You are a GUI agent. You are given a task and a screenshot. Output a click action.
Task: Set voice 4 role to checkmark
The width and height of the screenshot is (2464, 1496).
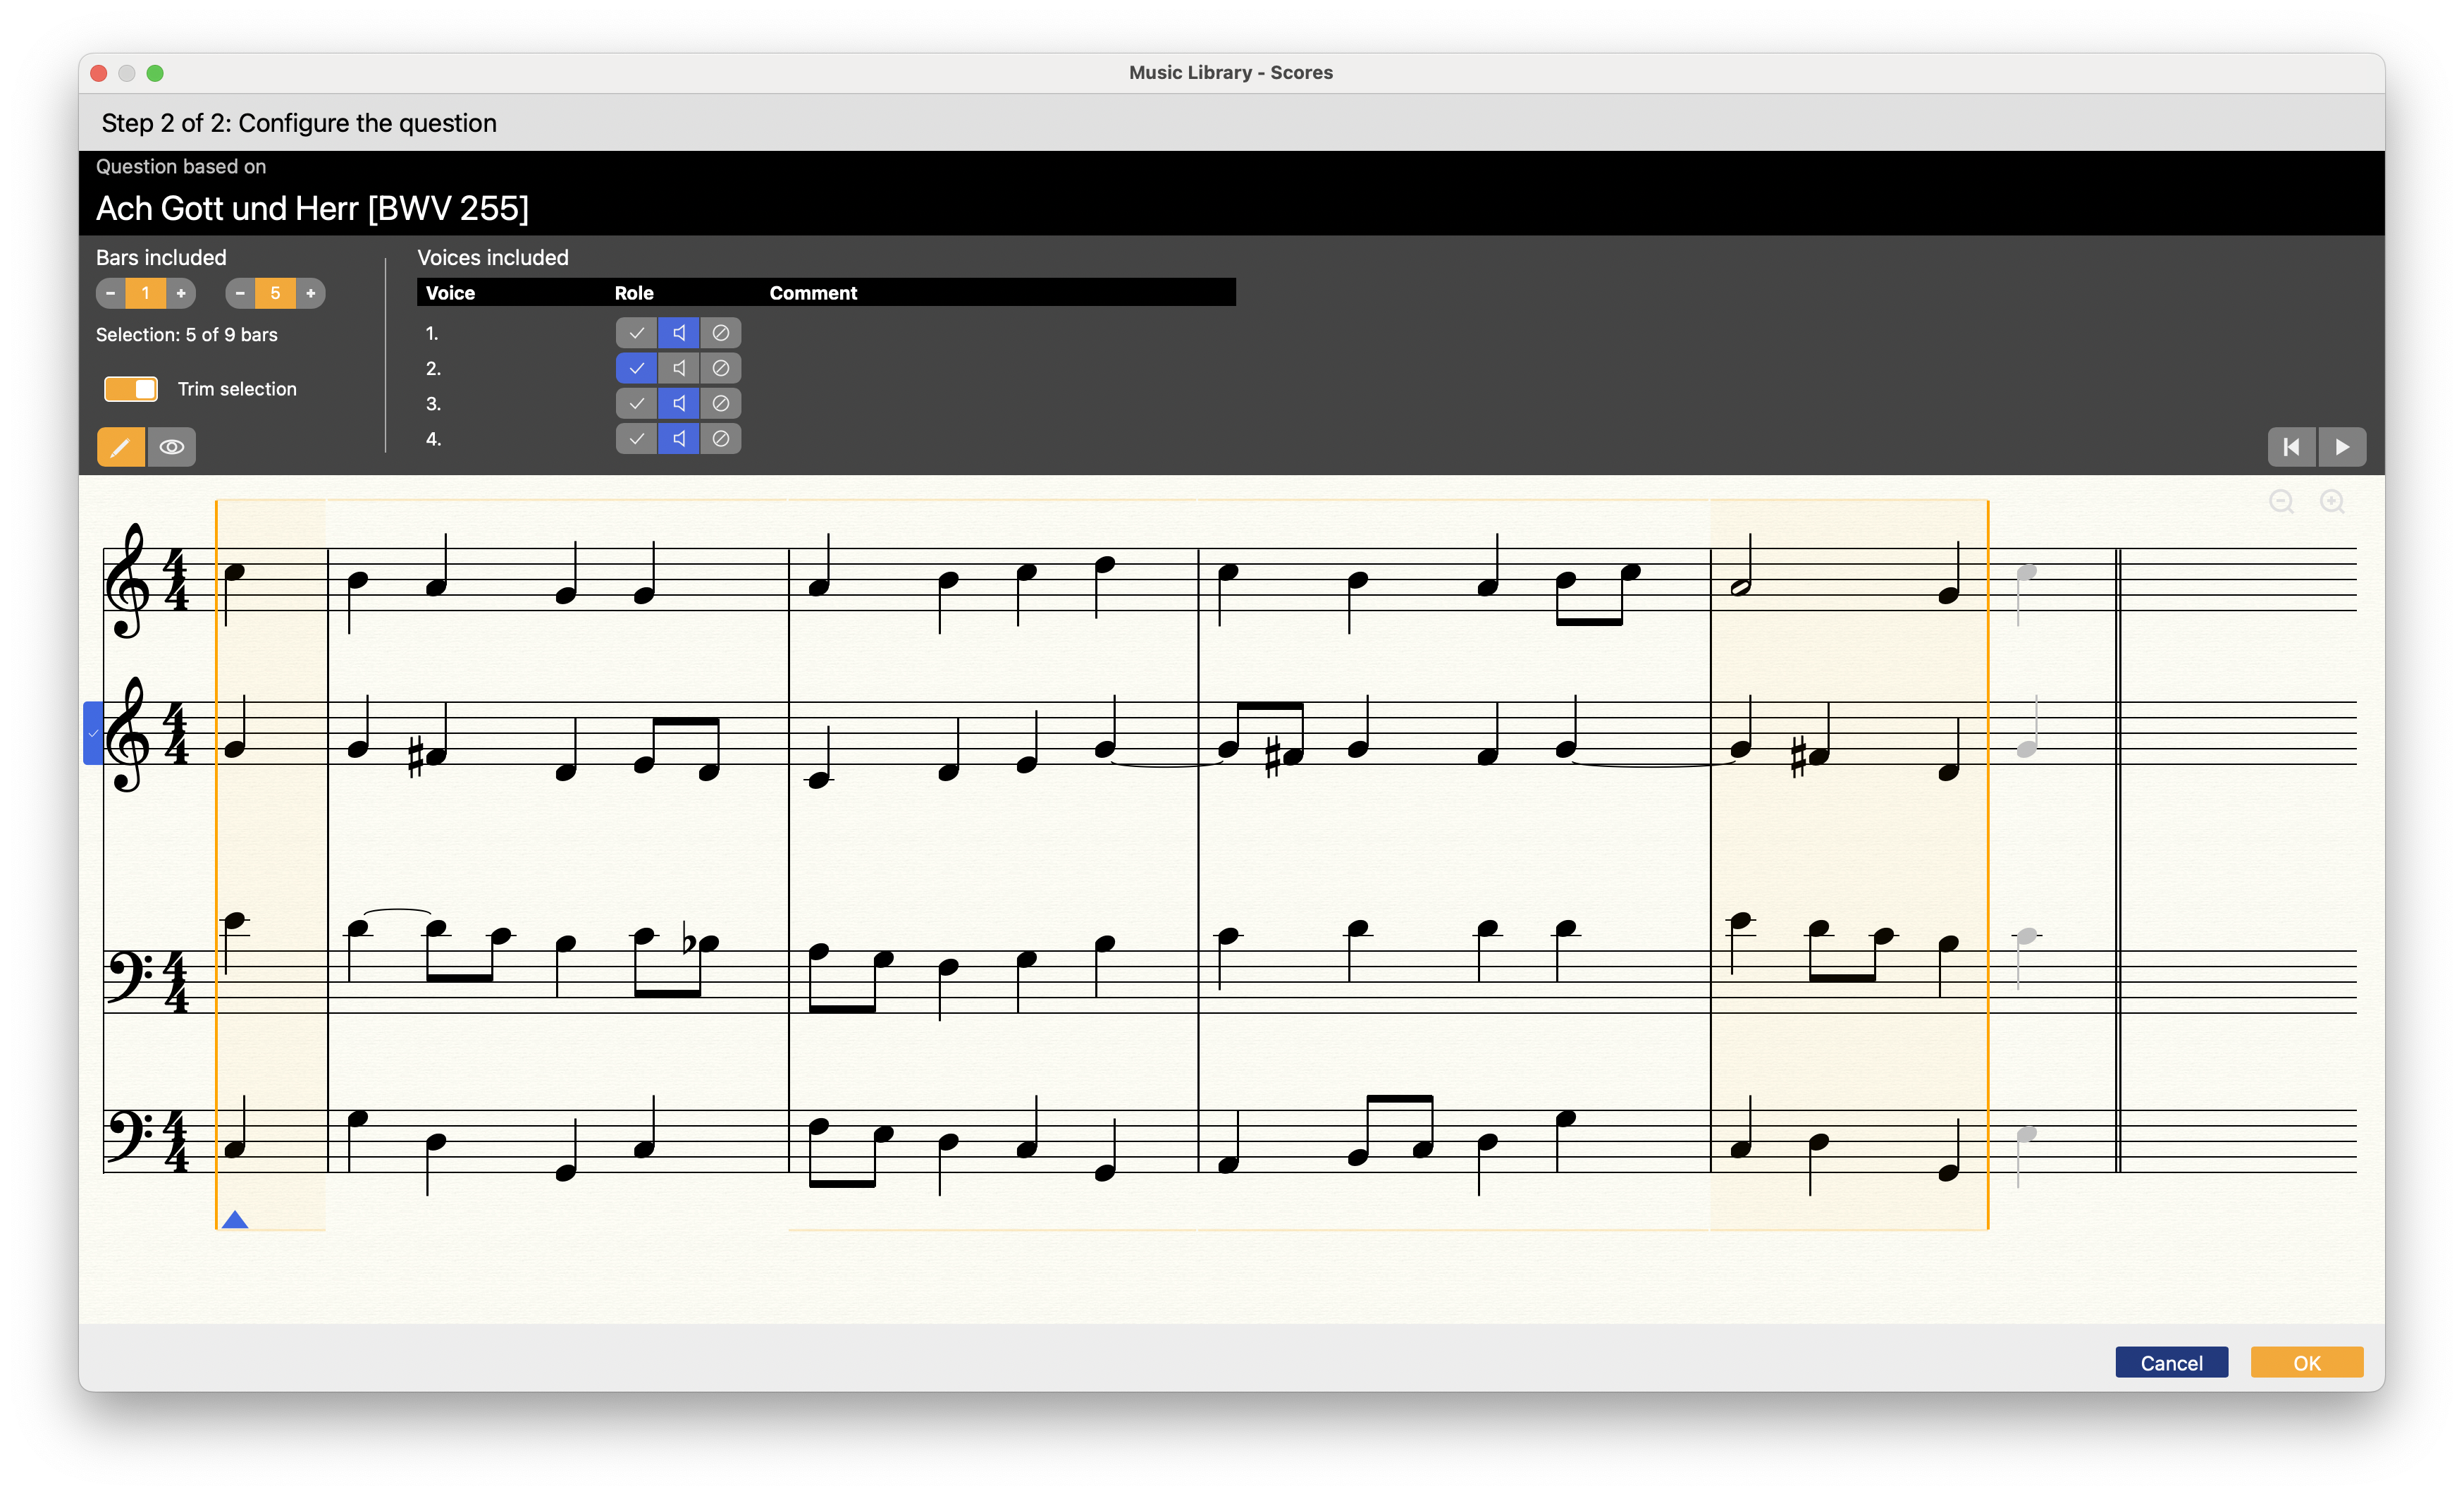point(636,439)
